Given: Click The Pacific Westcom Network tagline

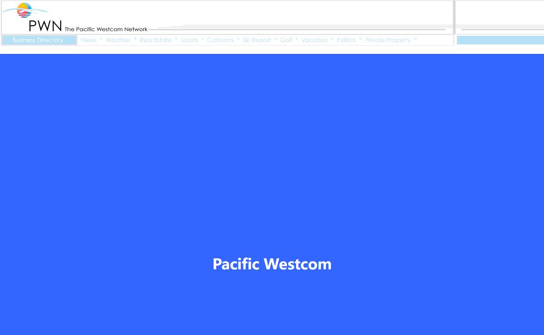Looking at the screenshot, I should point(106,29).
